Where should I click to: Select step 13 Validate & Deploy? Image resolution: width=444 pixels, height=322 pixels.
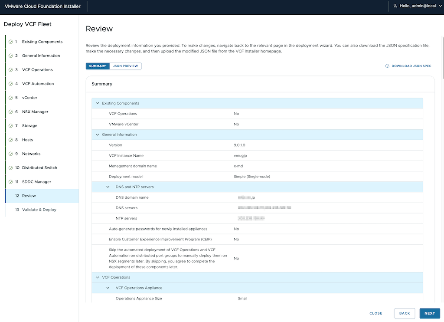pyautogui.click(x=42, y=210)
